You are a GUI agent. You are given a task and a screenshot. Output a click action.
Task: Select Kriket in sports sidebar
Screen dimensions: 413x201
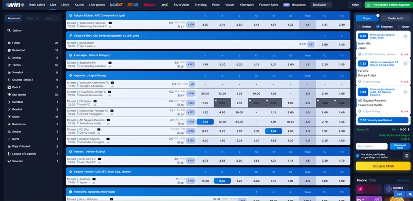click(x=33, y=117)
